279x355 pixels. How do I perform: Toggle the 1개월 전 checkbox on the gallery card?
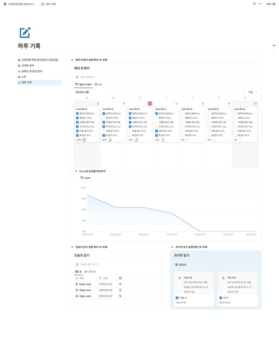177,298
